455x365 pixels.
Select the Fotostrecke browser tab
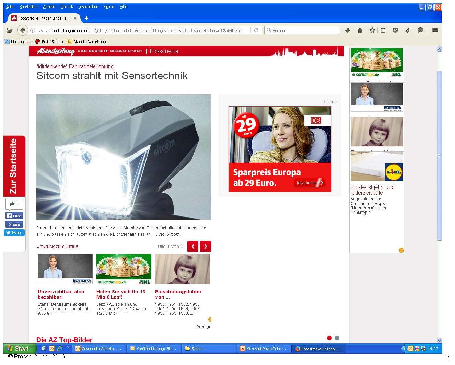pos(45,18)
